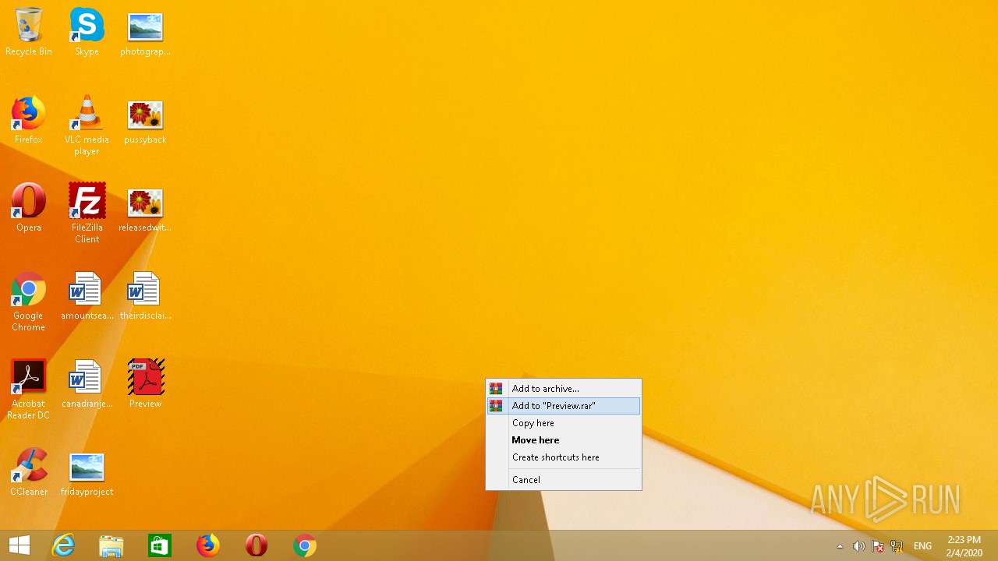This screenshot has height=561, width=998.
Task: Open the network status tray icon
Action: [x=897, y=546]
